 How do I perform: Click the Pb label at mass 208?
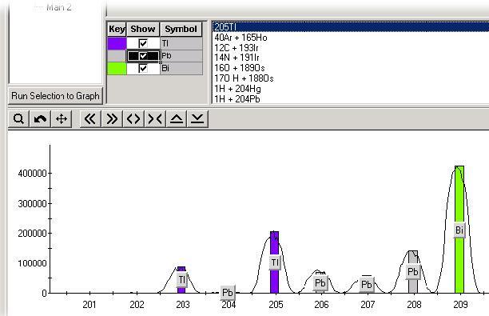click(412, 272)
